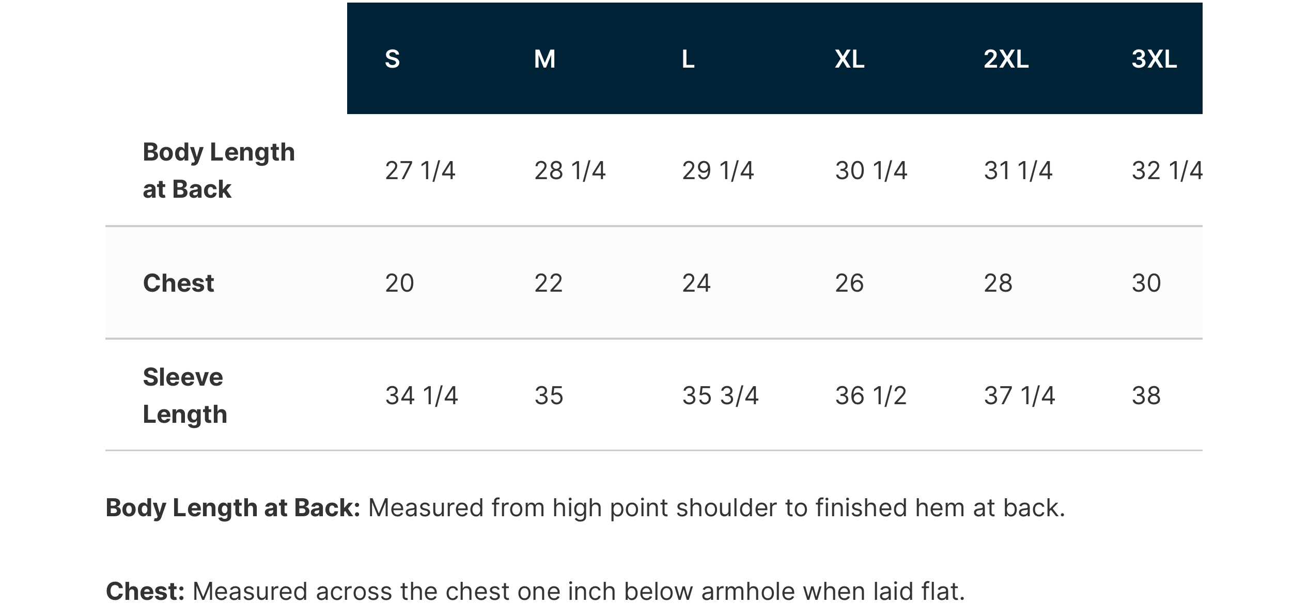Click the Body Length at Back row label
The image size is (1308, 604).
point(219,170)
